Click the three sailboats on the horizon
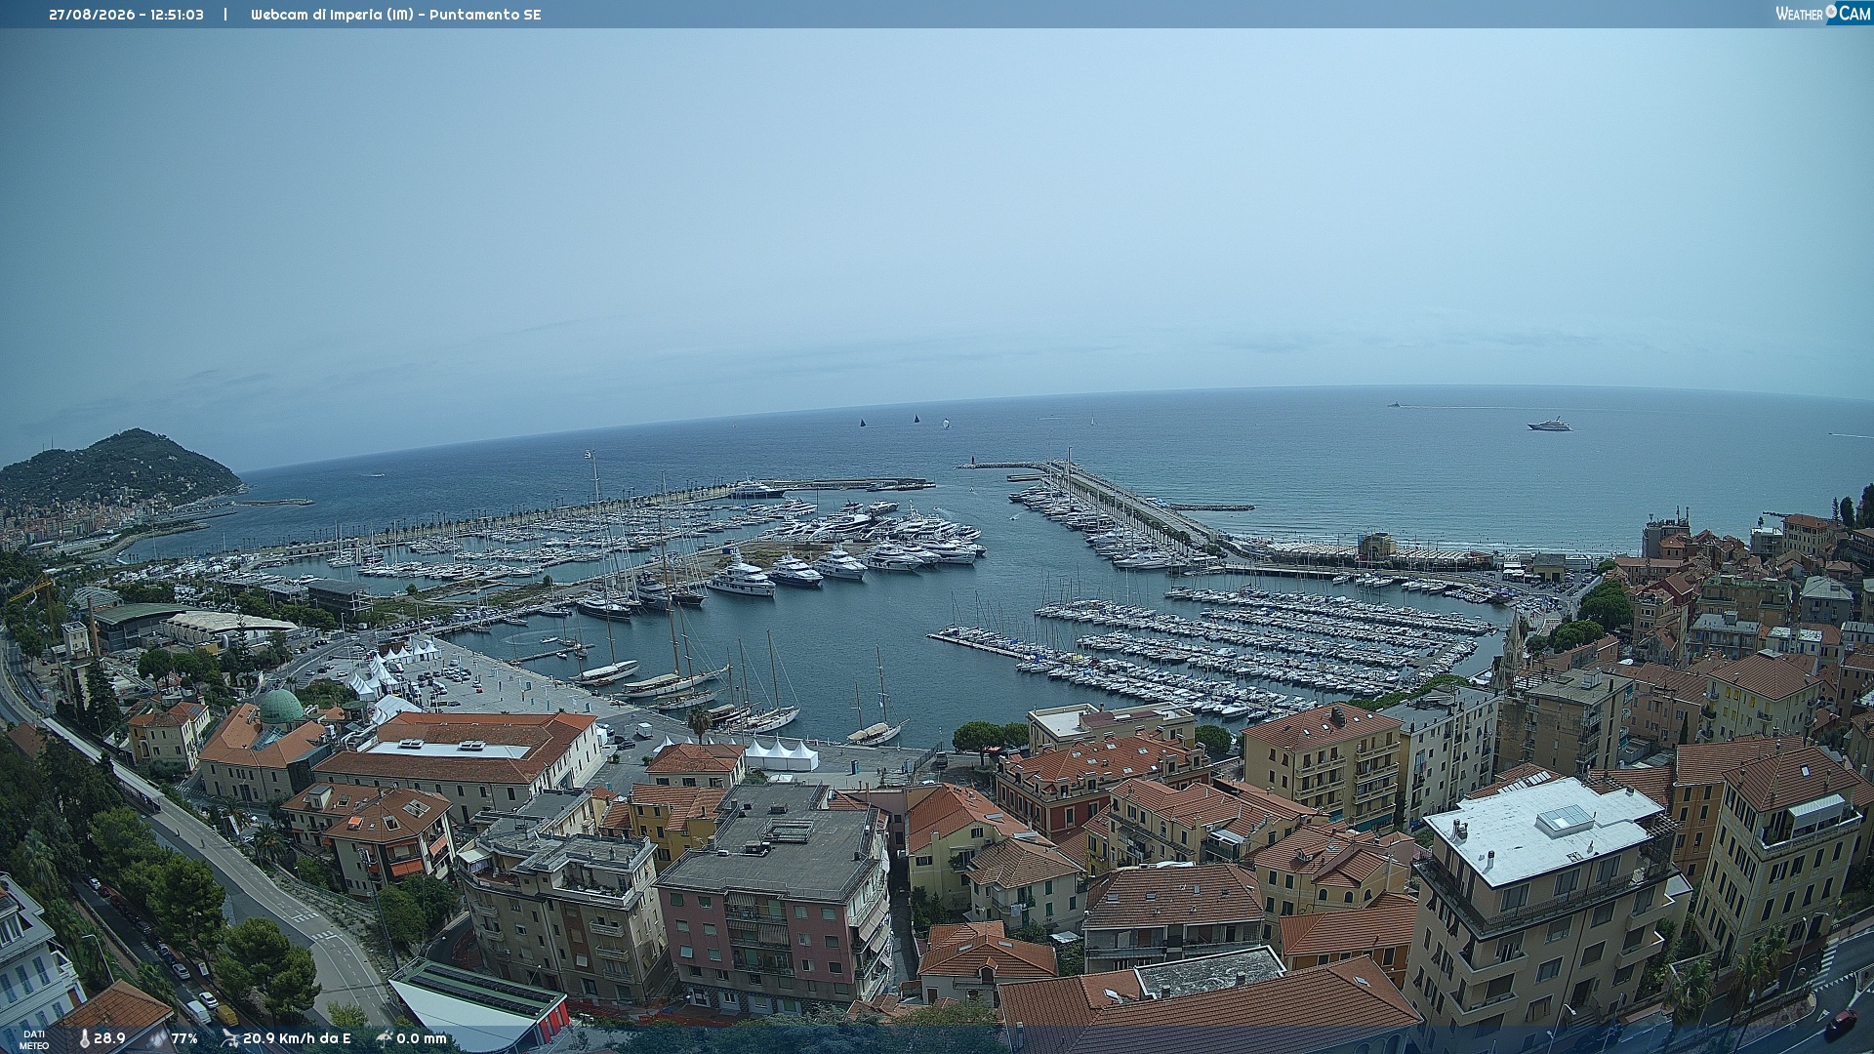1874x1054 pixels. 905,422
